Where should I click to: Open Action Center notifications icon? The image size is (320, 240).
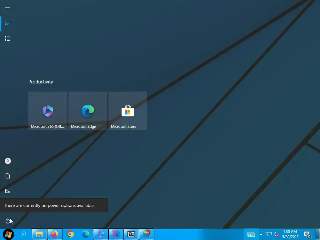point(307,235)
